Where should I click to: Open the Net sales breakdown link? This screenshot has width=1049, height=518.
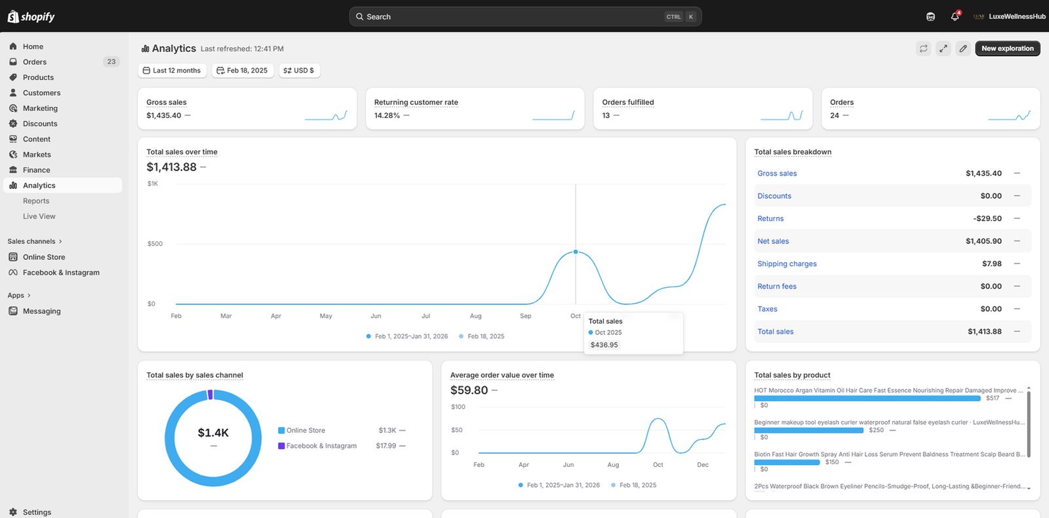coord(773,241)
